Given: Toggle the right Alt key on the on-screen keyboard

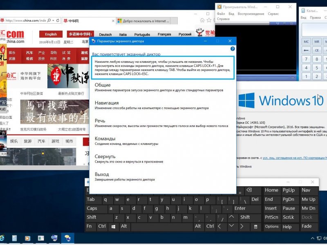Looking at the screenshot, I should click(x=198, y=226).
